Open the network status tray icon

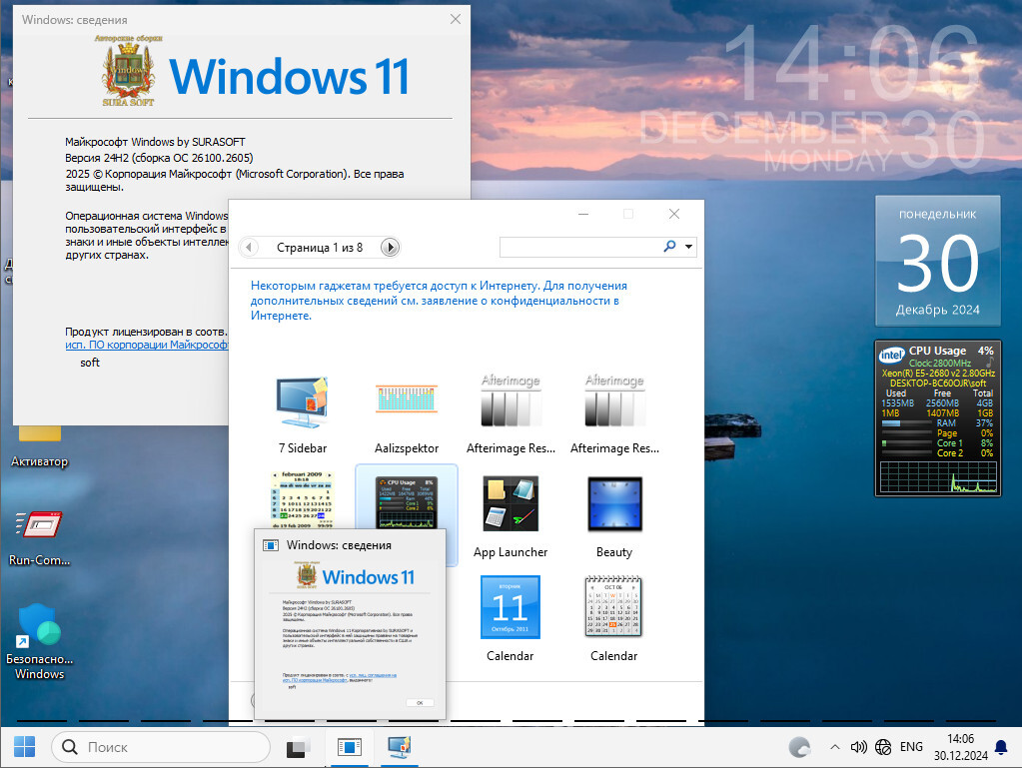point(883,747)
